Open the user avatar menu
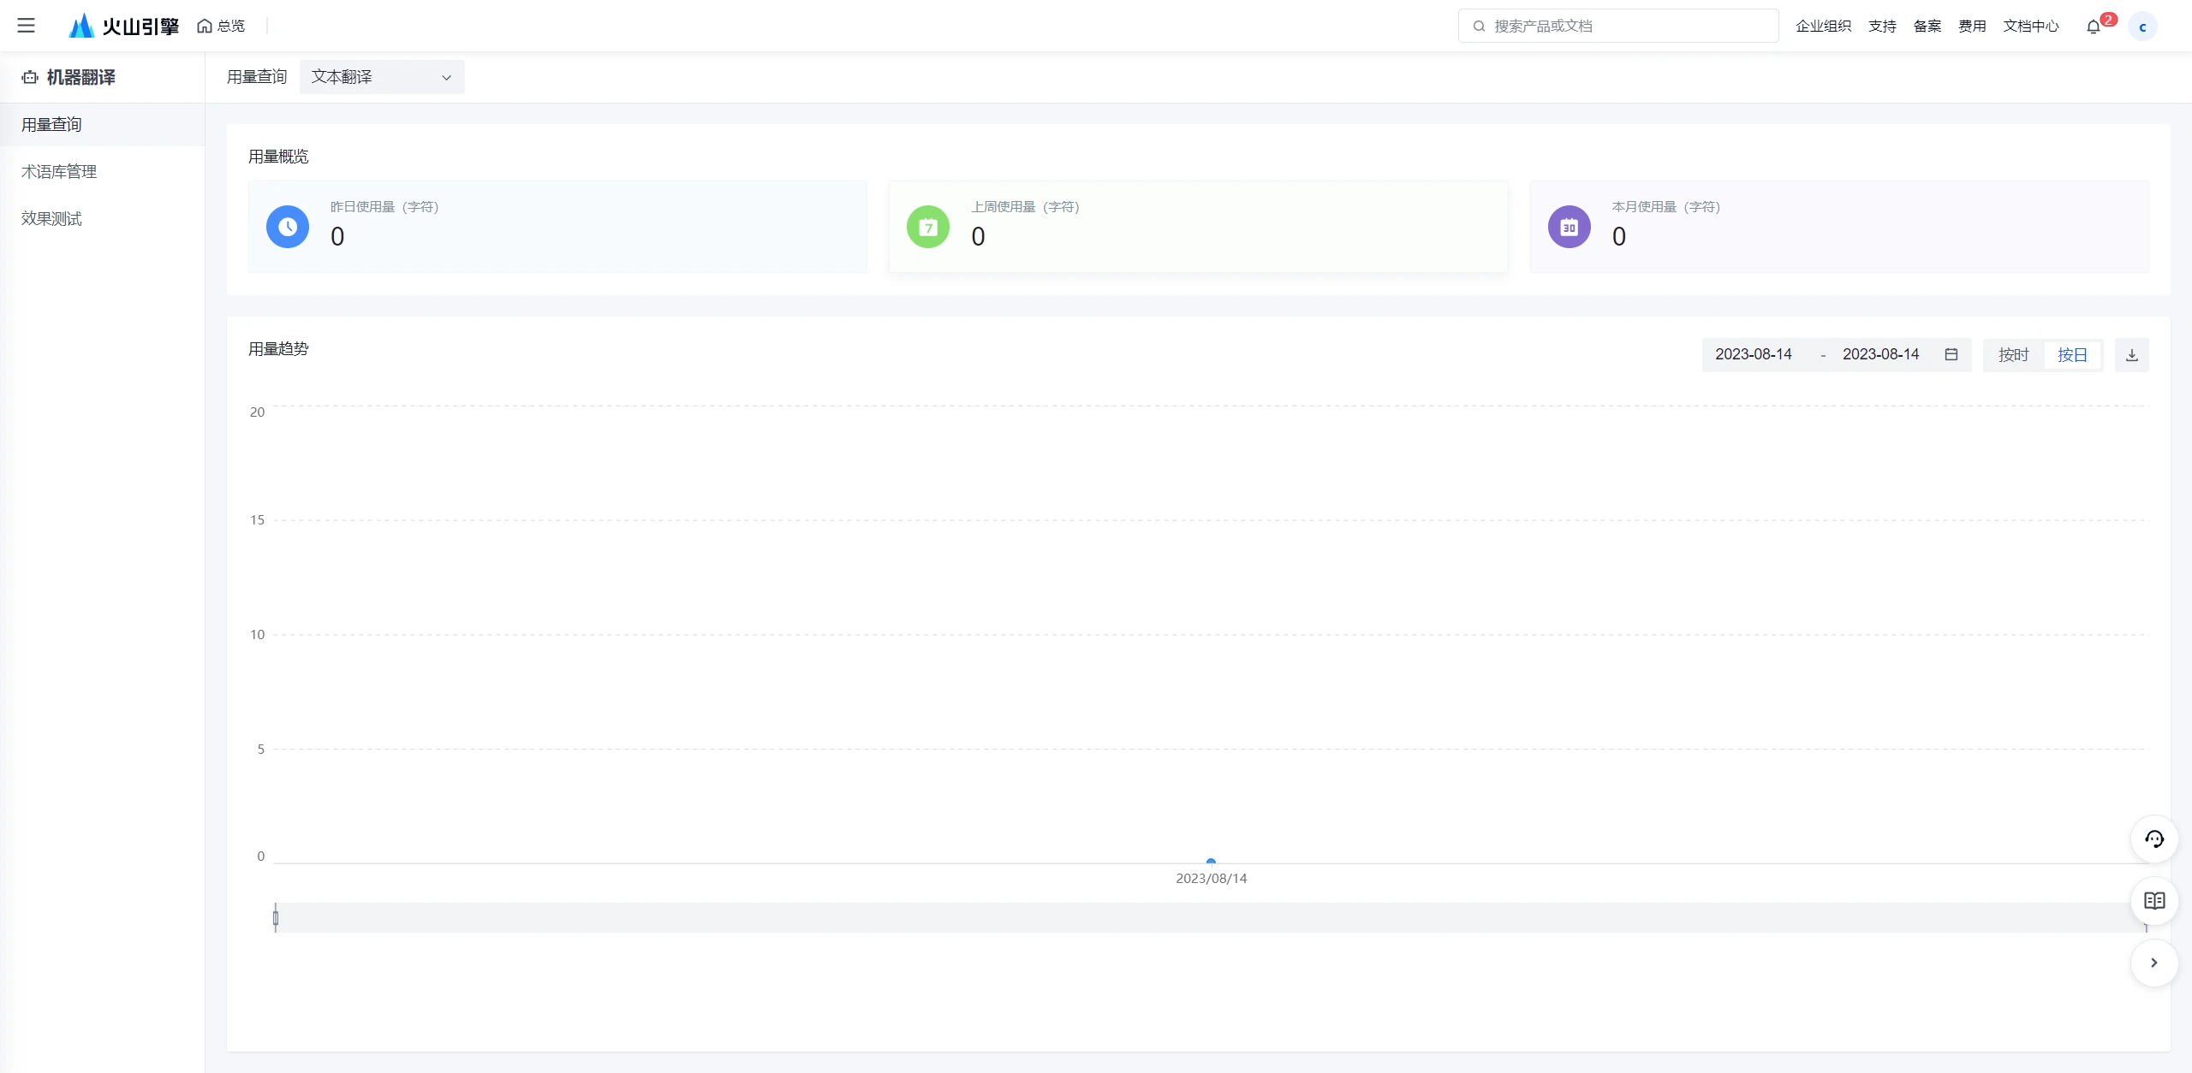2192x1073 pixels. coord(2142,27)
